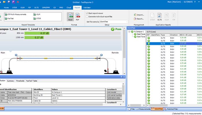The width and height of the screenshot is (202, 115).
Task: Click the save disk icon in title bar
Action: tap(9, 2)
